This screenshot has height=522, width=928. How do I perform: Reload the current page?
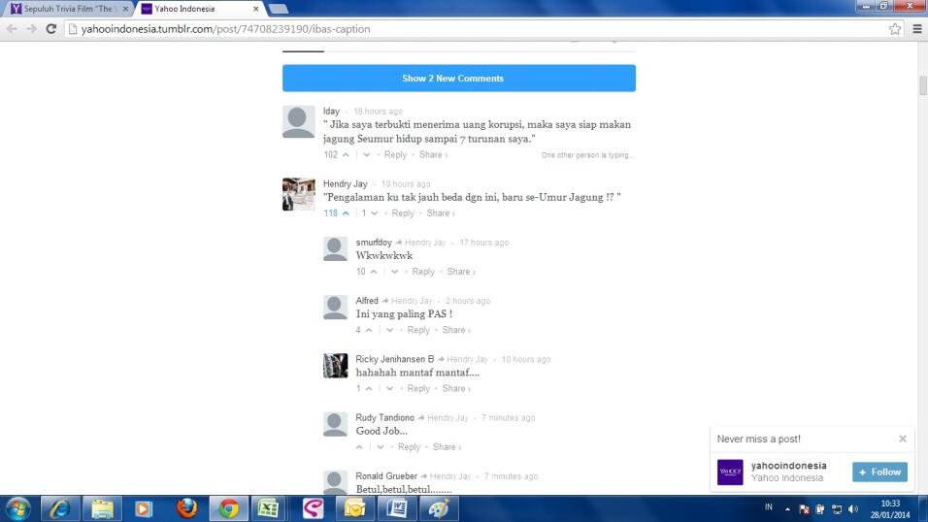(51, 28)
